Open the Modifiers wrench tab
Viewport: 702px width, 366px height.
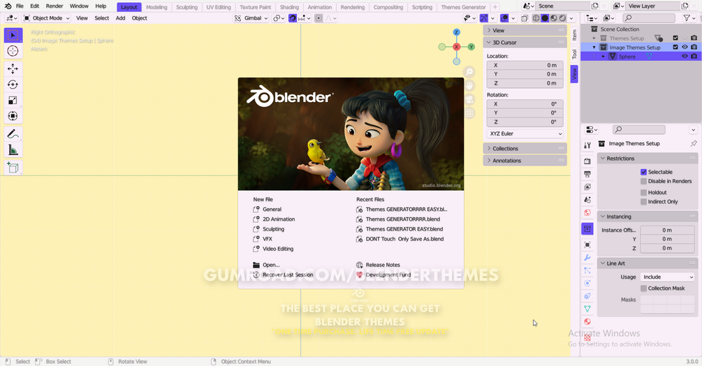point(587,258)
